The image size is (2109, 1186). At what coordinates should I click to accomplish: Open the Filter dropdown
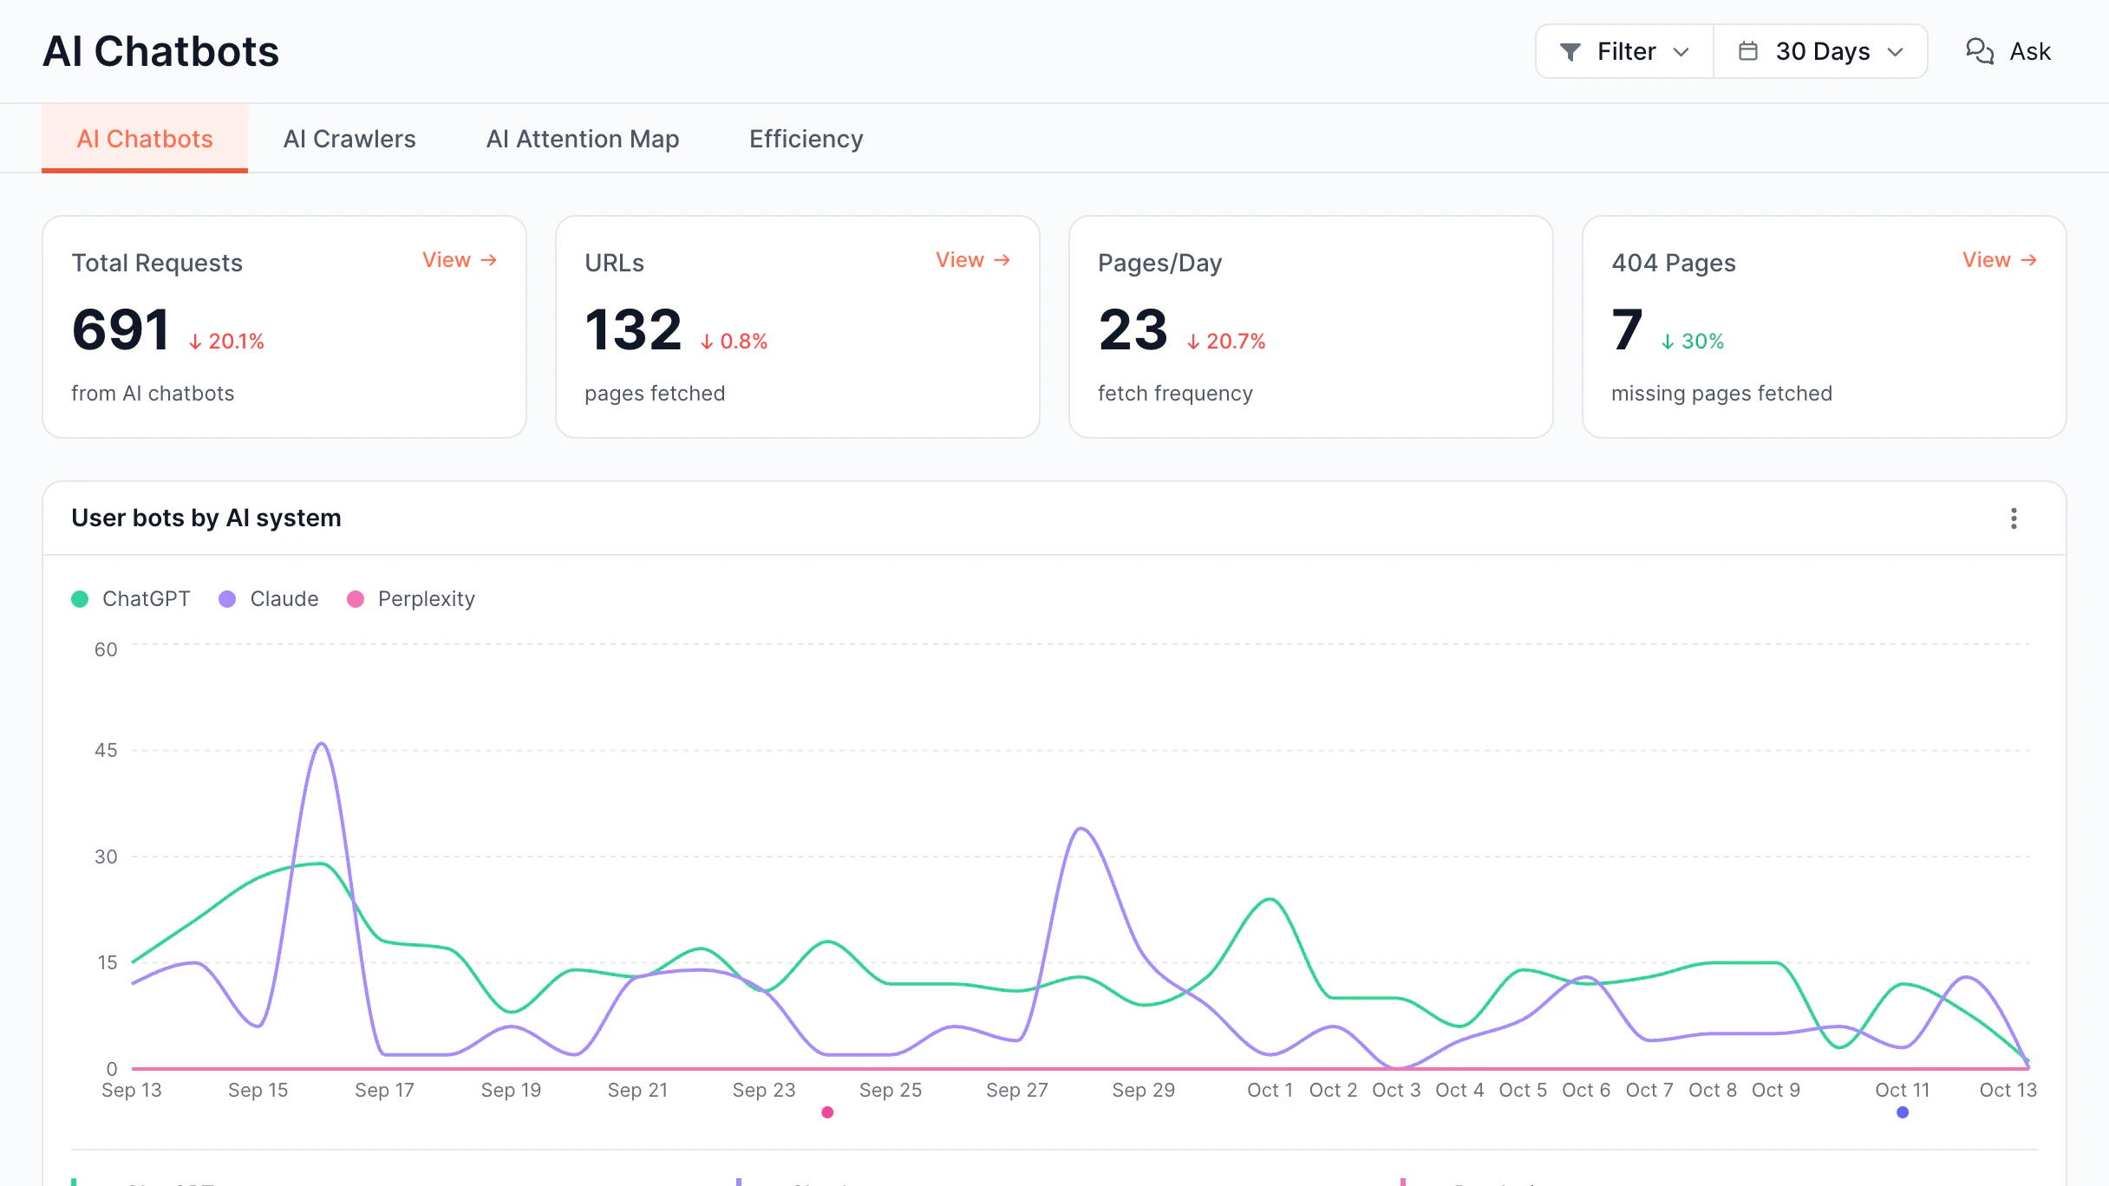point(1624,51)
